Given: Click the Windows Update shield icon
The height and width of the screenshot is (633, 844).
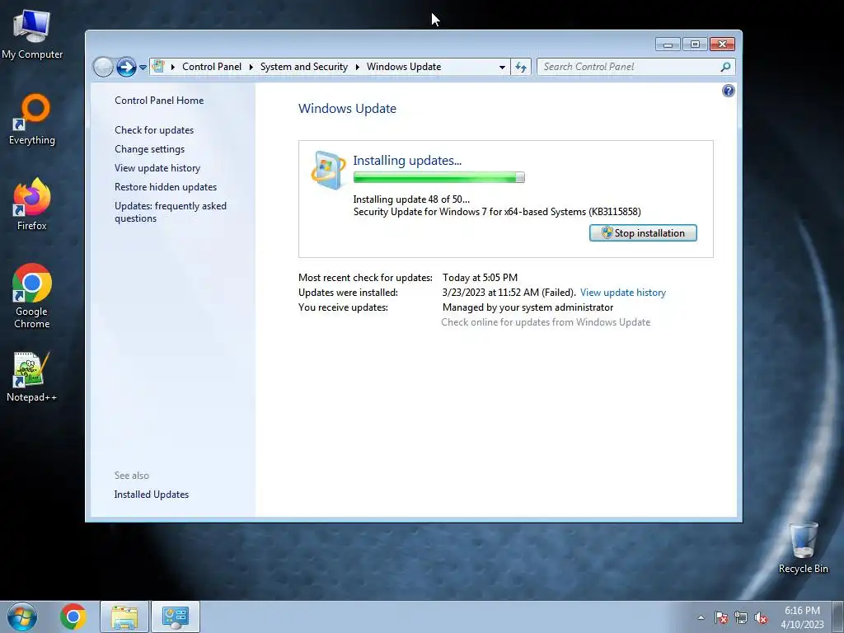Looking at the screenshot, I should 328,170.
